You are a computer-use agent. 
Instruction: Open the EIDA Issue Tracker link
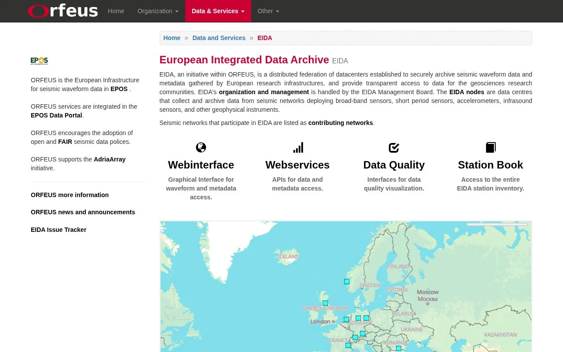58,230
